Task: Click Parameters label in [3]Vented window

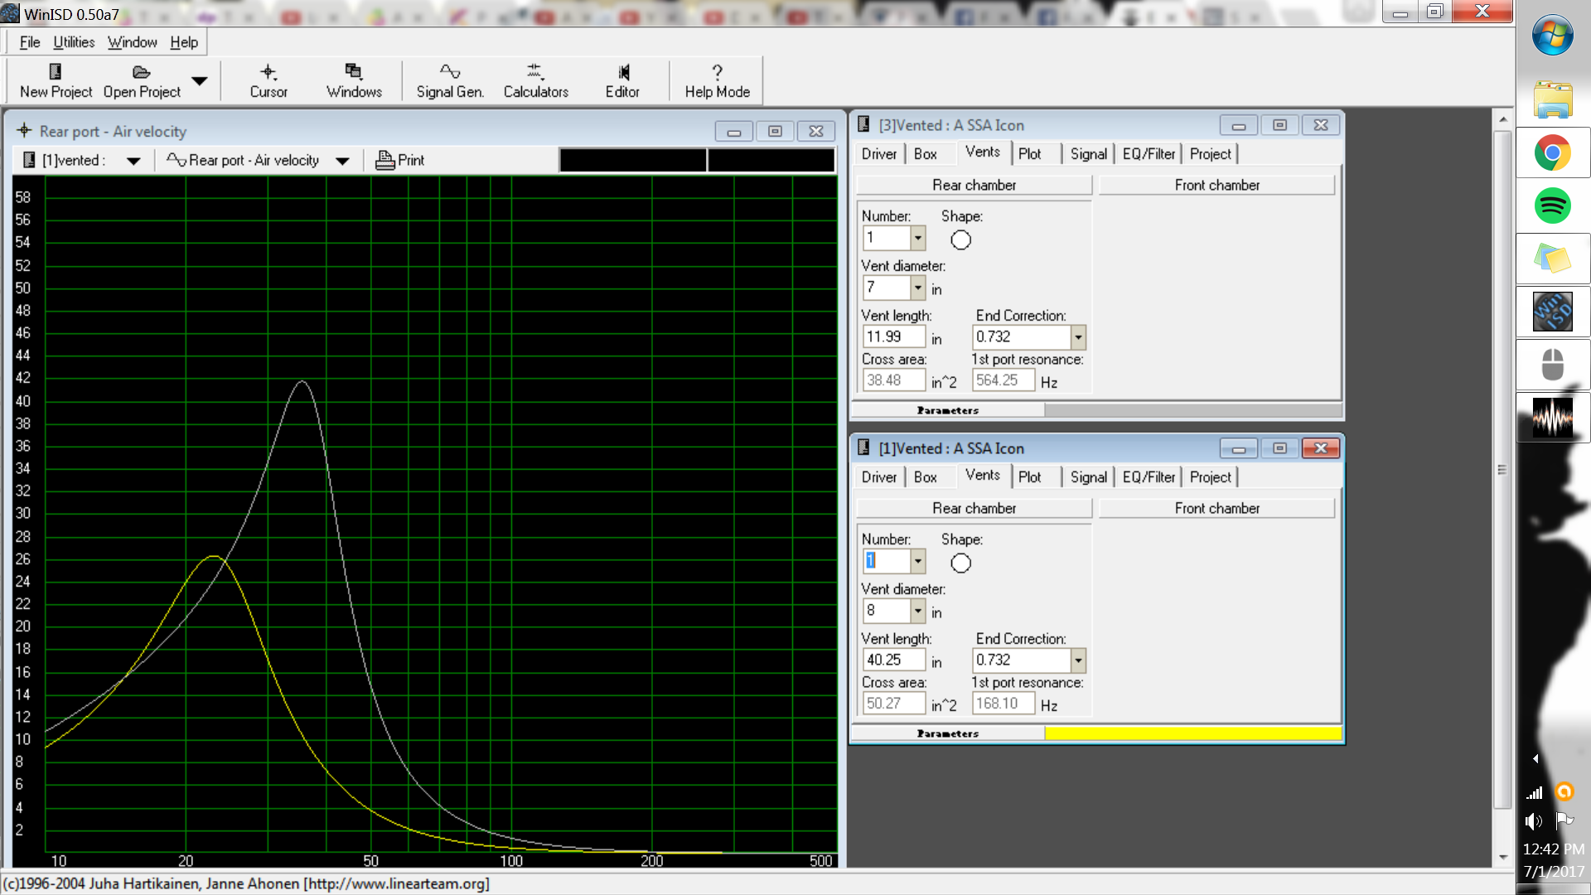Action: [x=947, y=410]
